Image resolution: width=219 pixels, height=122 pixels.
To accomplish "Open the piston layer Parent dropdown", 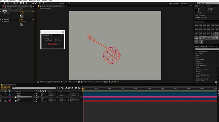I will (x=75, y=93).
